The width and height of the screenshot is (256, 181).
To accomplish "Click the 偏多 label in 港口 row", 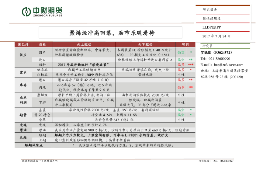I will (x=181, y=80).
